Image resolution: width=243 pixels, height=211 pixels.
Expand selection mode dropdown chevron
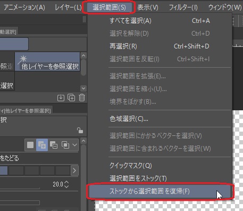(x=75, y=145)
